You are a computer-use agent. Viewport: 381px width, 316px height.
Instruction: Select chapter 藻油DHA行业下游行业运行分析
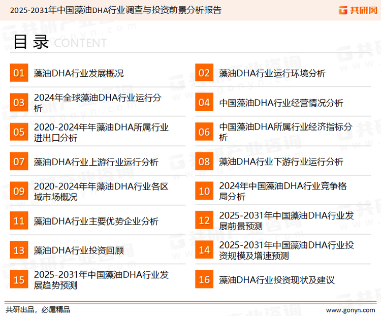point(281,162)
